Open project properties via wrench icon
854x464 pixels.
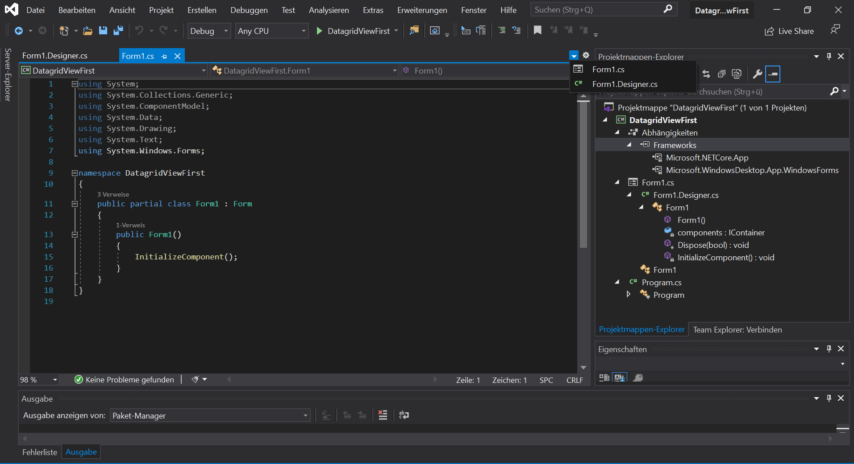(x=758, y=74)
